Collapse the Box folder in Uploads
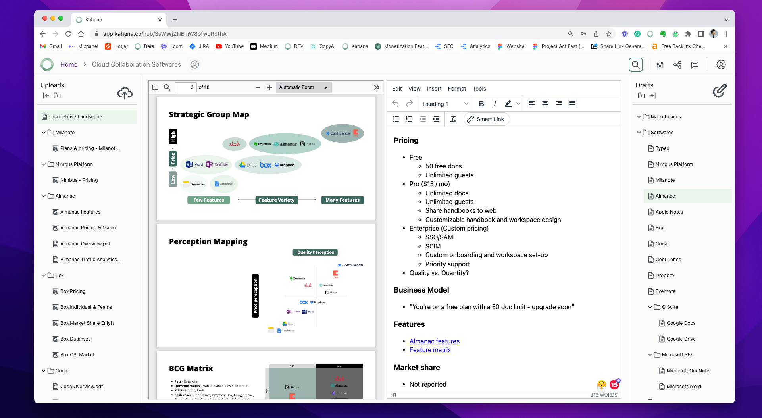 (44, 275)
